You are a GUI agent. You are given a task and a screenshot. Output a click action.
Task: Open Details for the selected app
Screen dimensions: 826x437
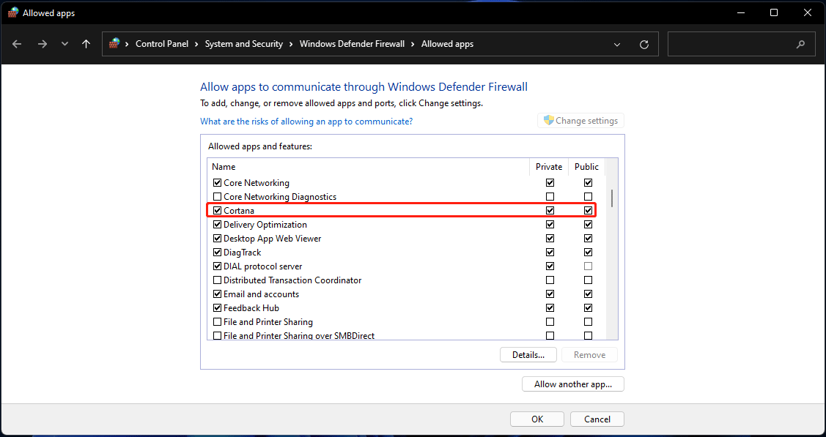click(x=528, y=355)
